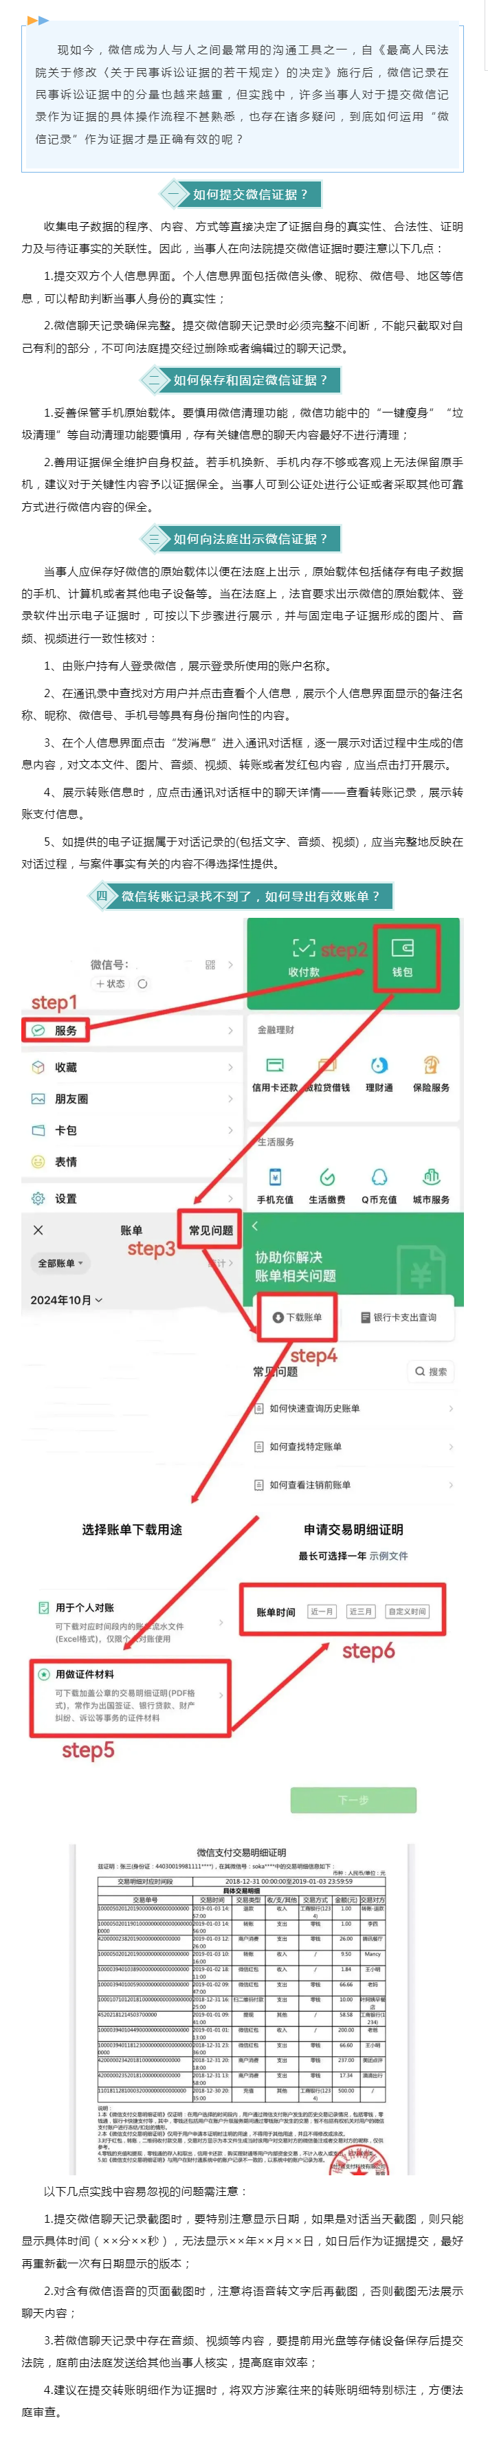Viewport: 488px width, 2440px height.
Task: Open the 朋友圈 Moments icon
Action: (x=38, y=1099)
